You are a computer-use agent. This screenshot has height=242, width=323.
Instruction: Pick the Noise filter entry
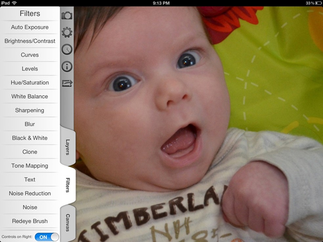pos(30,207)
